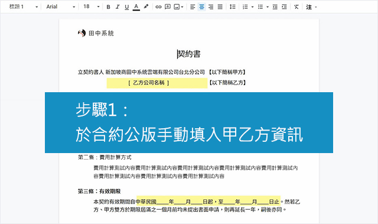
Task: Justify text alignment
Action: pyautogui.click(x=220, y=7)
